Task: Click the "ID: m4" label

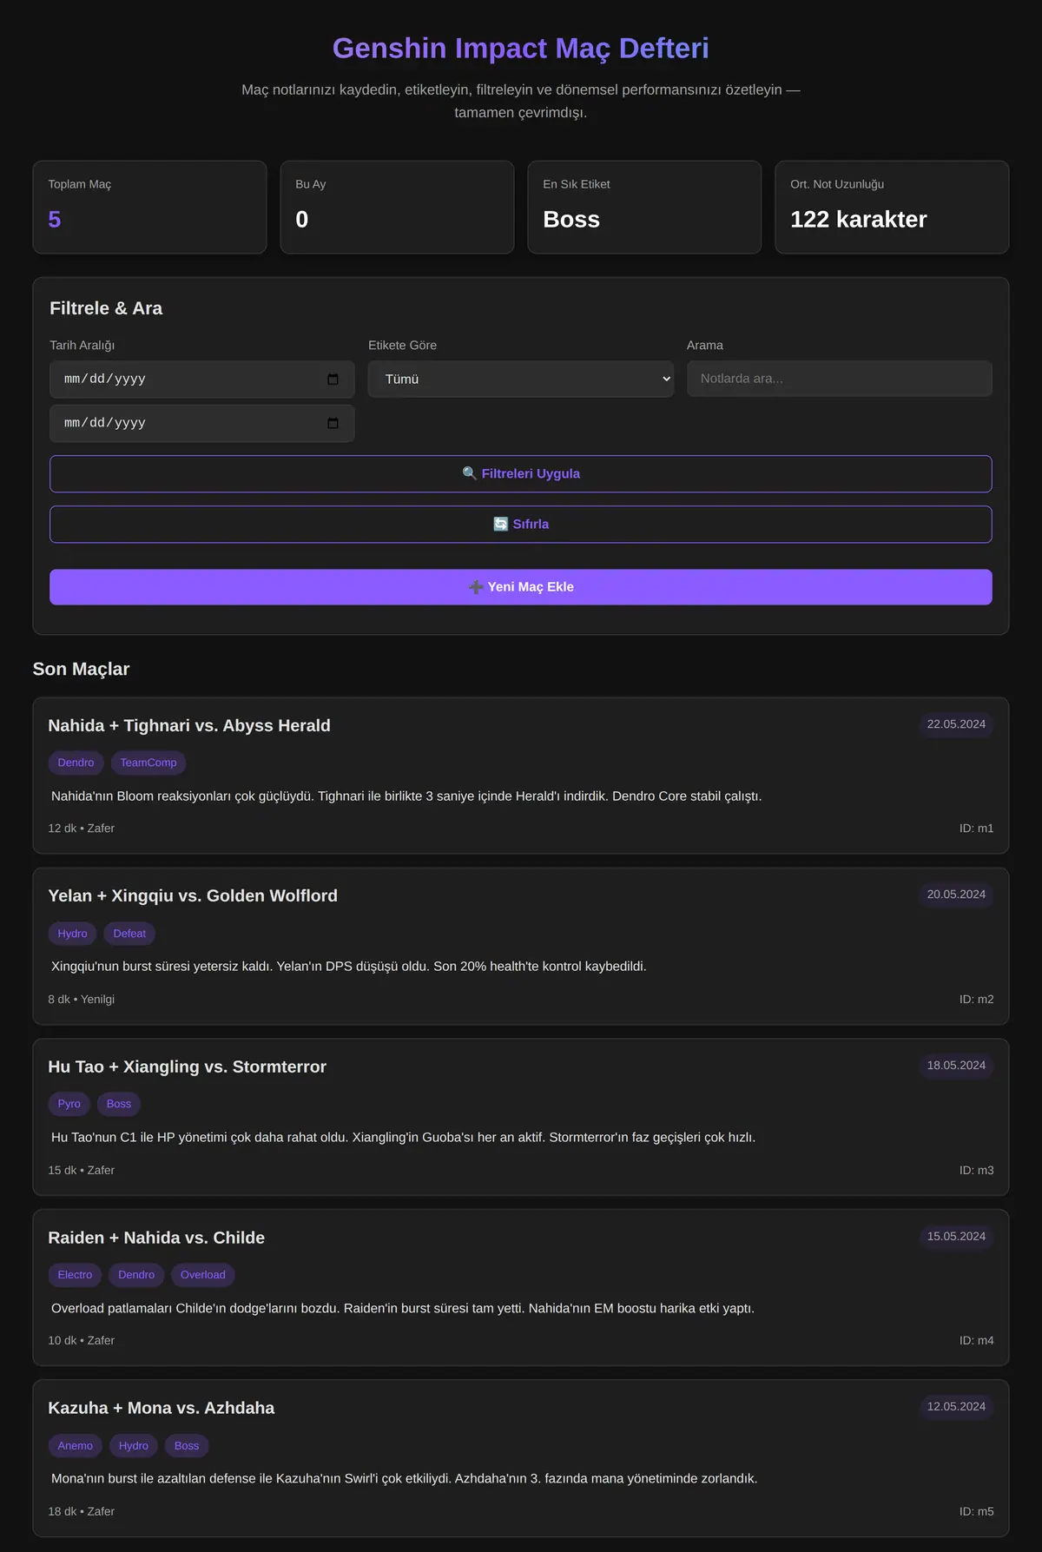Action: coord(976,1341)
